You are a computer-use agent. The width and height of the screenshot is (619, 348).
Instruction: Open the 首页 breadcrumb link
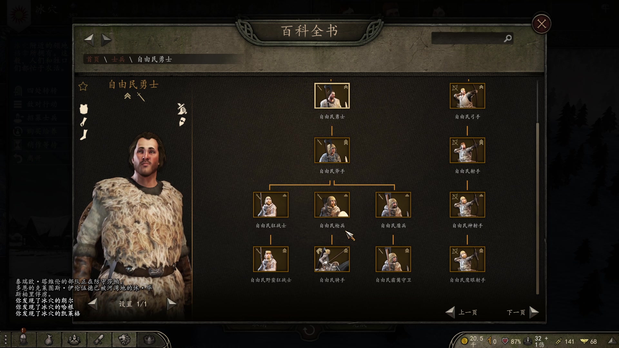coord(93,59)
